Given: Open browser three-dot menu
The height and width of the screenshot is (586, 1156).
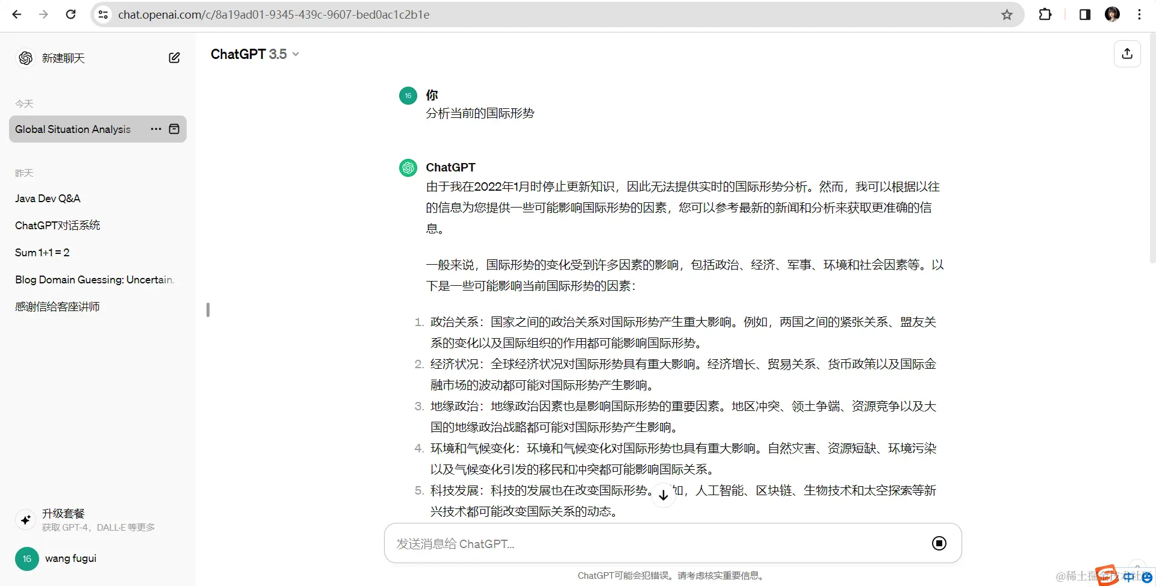Looking at the screenshot, I should pyautogui.click(x=1139, y=14).
